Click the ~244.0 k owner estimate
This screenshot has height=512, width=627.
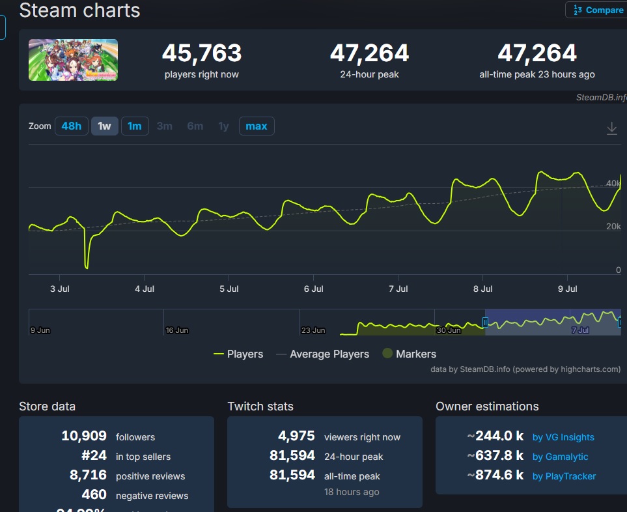[495, 436]
